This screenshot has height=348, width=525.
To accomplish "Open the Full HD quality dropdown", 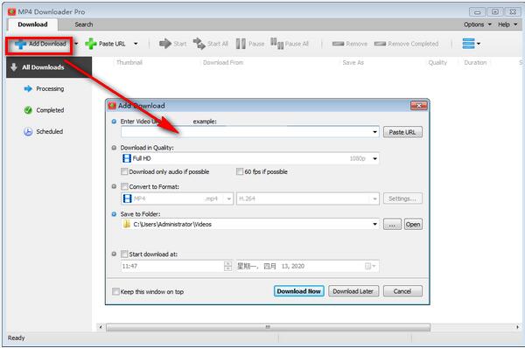I will (x=374, y=158).
